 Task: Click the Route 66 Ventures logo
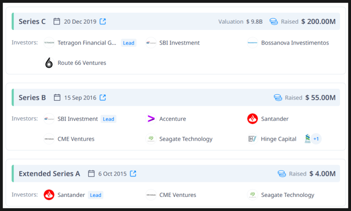coord(49,63)
